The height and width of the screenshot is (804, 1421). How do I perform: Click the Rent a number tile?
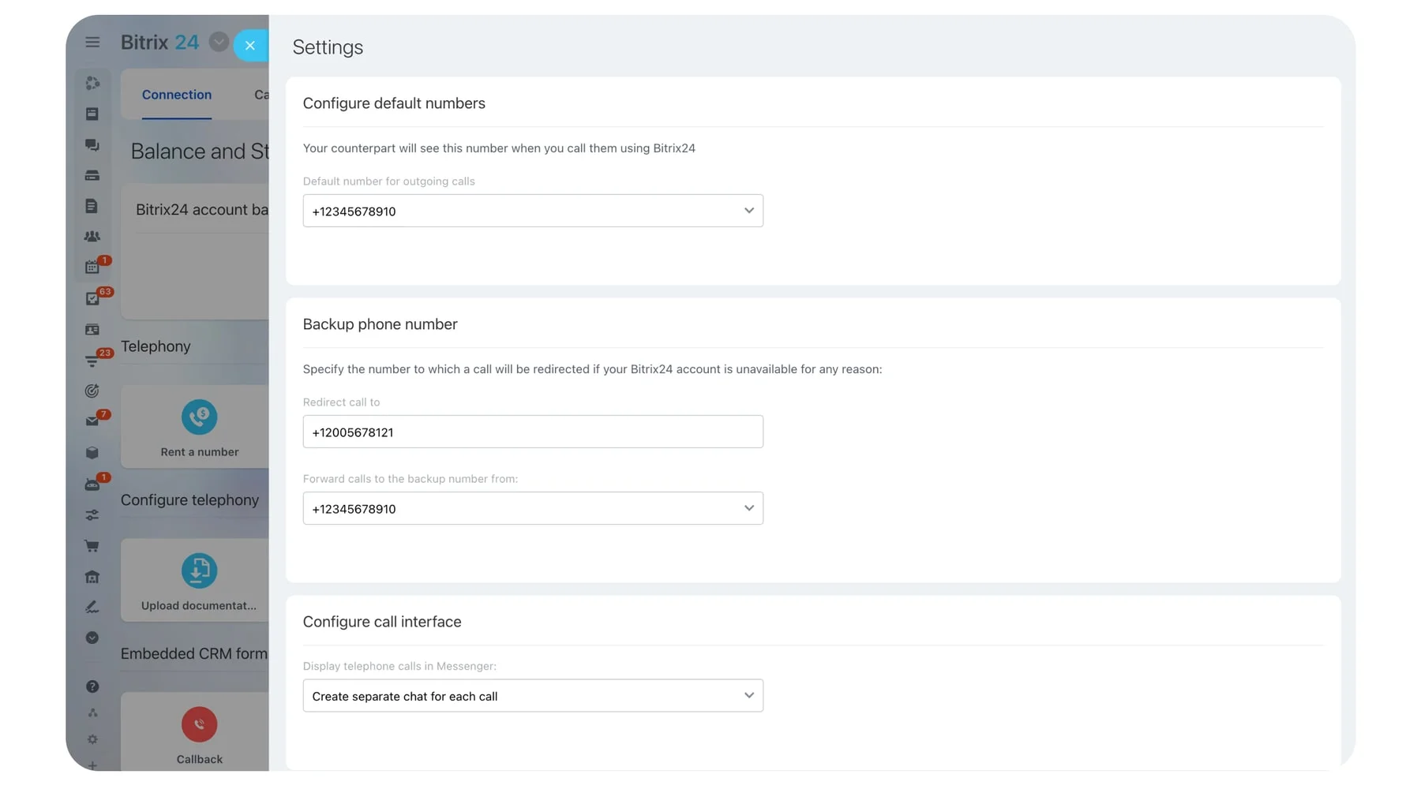(x=199, y=428)
